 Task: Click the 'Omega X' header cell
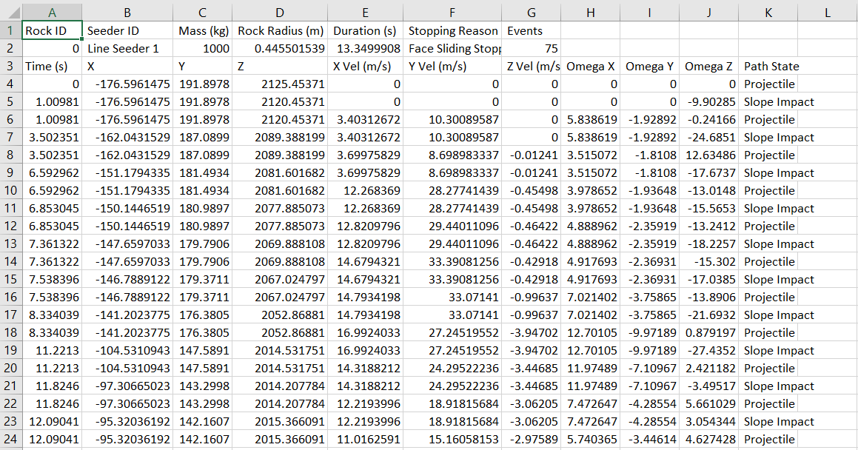[591, 66]
